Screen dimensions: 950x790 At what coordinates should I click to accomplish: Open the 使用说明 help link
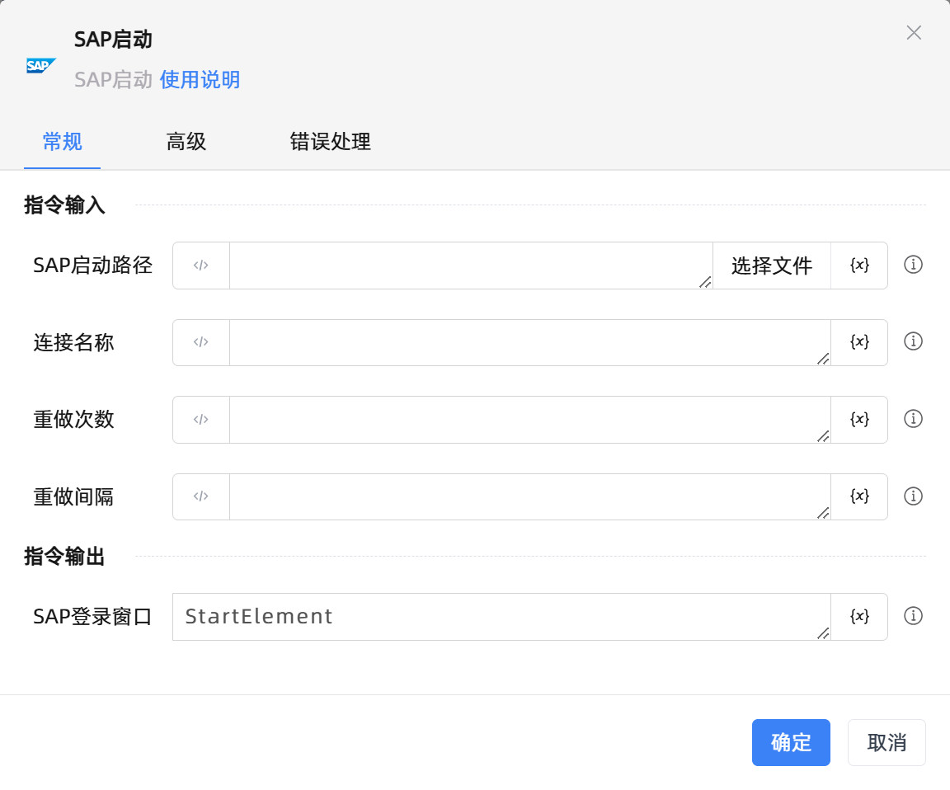pos(202,79)
